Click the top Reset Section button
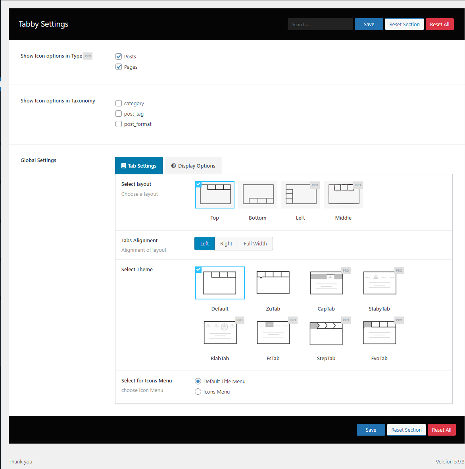Screen dimensions: 465x469 404,24
